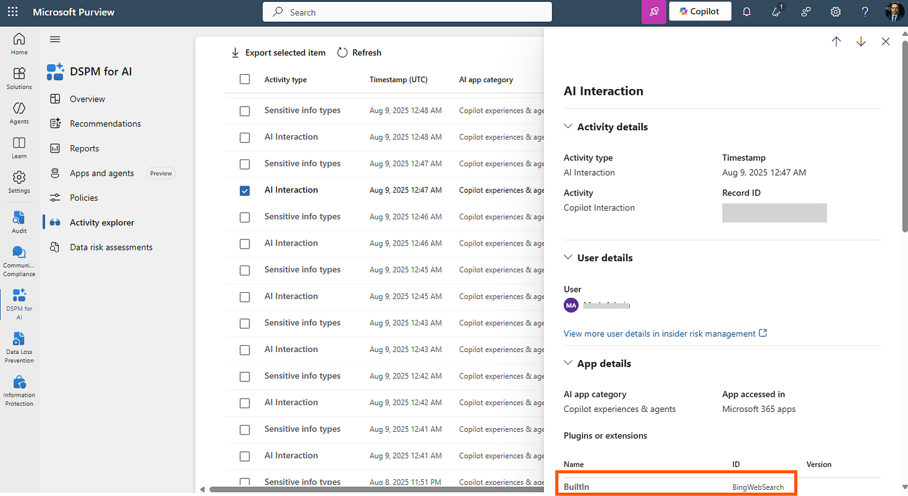The width and height of the screenshot is (908, 496).
Task: Sort by Activity type column header
Action: click(x=286, y=80)
